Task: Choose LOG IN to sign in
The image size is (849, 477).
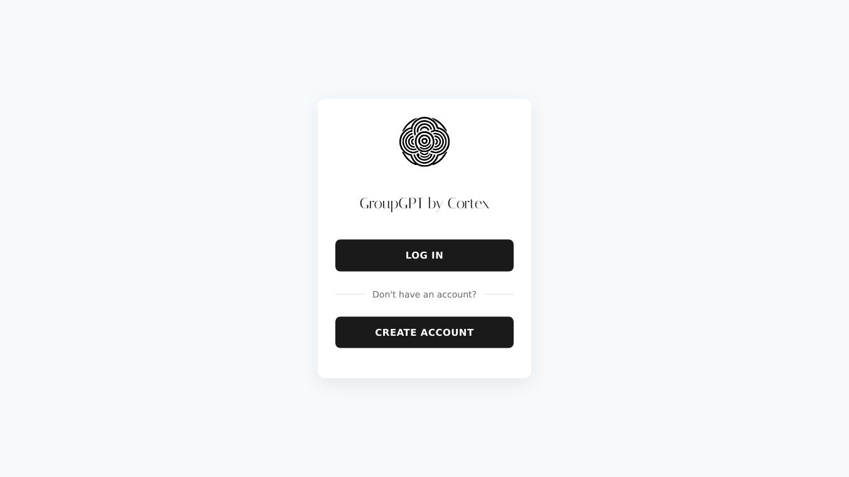Action: [x=424, y=255]
